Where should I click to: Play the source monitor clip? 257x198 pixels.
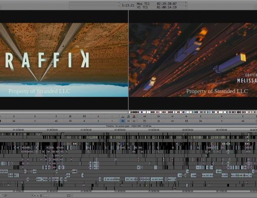click(x=35, y=116)
